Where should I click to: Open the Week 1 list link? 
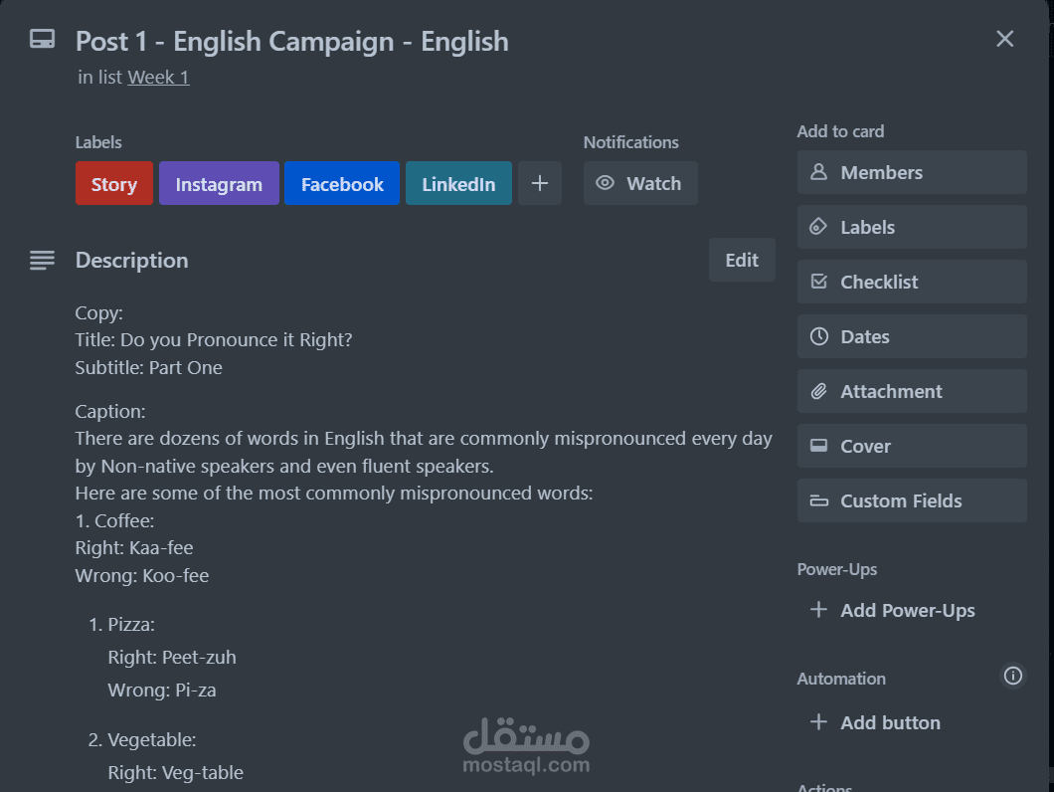(158, 77)
